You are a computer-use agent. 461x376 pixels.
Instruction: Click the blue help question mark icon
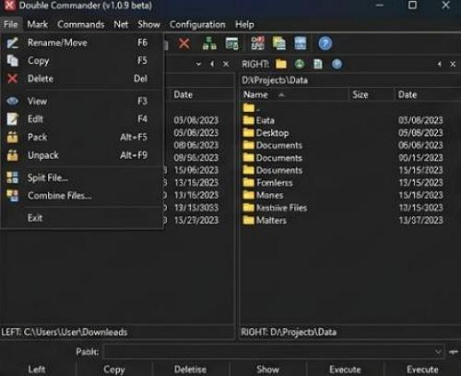coord(325,43)
